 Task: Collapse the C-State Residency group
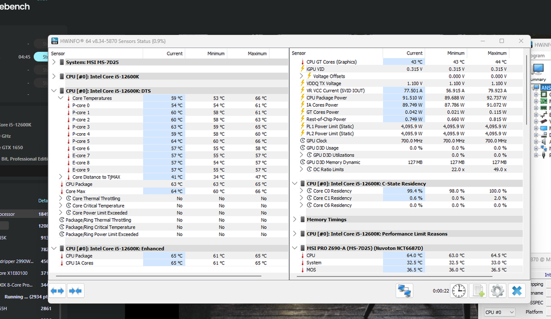(294, 183)
